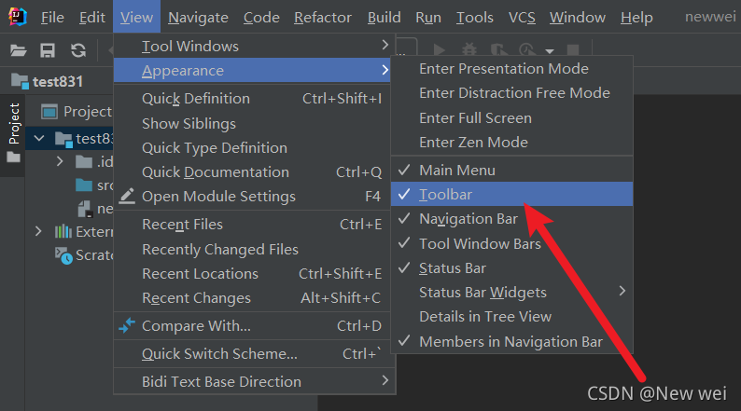
Task: Click the Synchronize refresh icon
Action: (78, 50)
